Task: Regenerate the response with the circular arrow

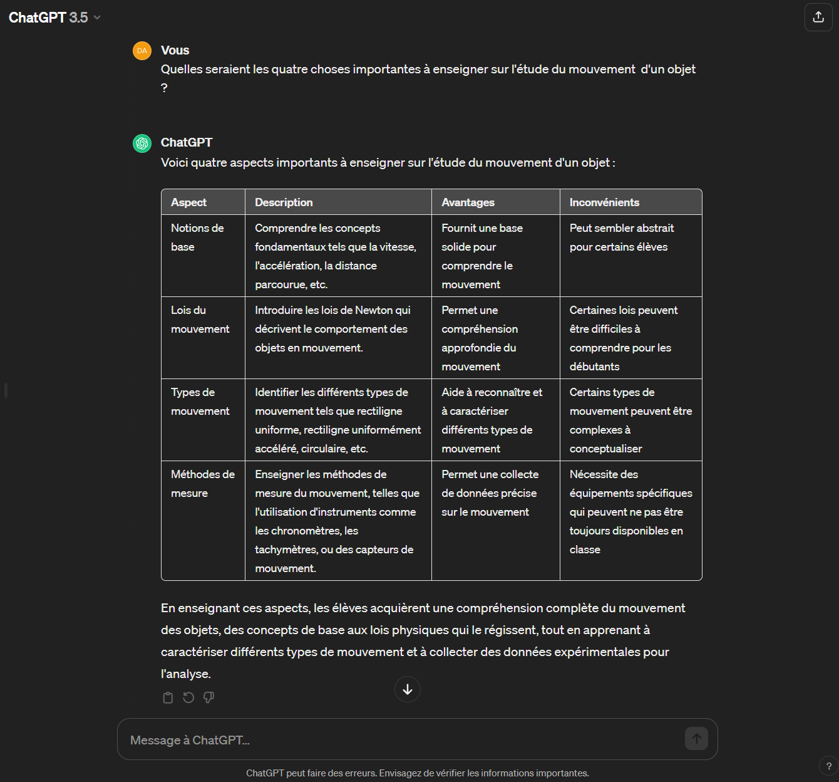Action: pos(188,697)
